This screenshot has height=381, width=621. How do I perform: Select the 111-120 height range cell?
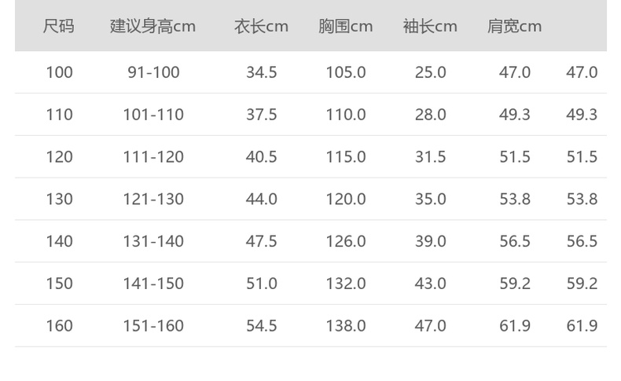[x=153, y=157]
